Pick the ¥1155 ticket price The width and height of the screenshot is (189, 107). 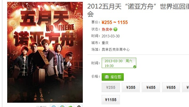pyautogui.click(x=111, y=100)
